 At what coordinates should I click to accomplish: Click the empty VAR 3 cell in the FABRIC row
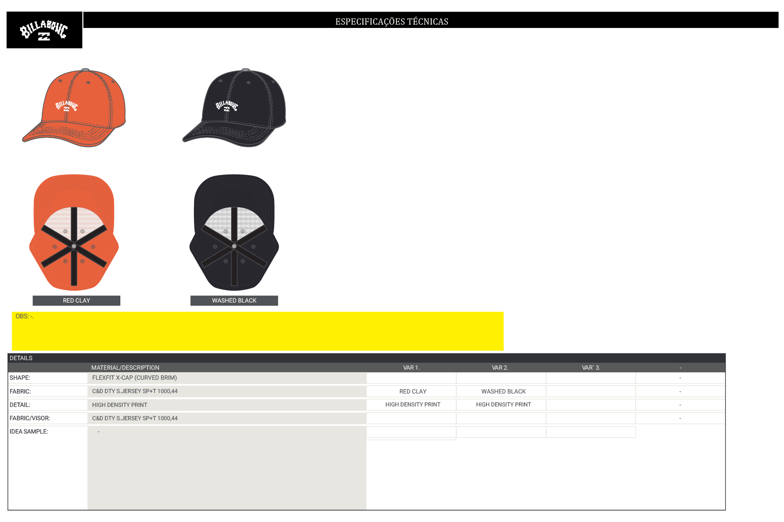[591, 391]
